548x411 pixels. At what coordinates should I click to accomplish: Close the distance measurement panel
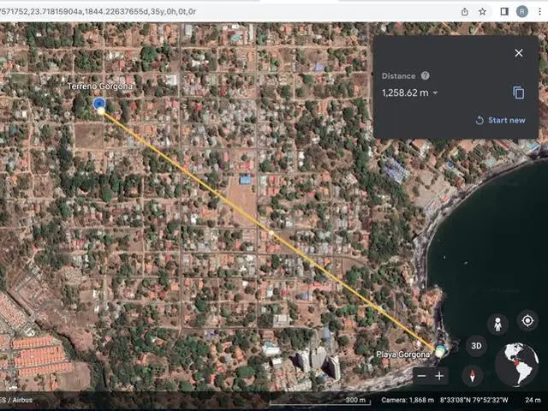[x=518, y=53]
